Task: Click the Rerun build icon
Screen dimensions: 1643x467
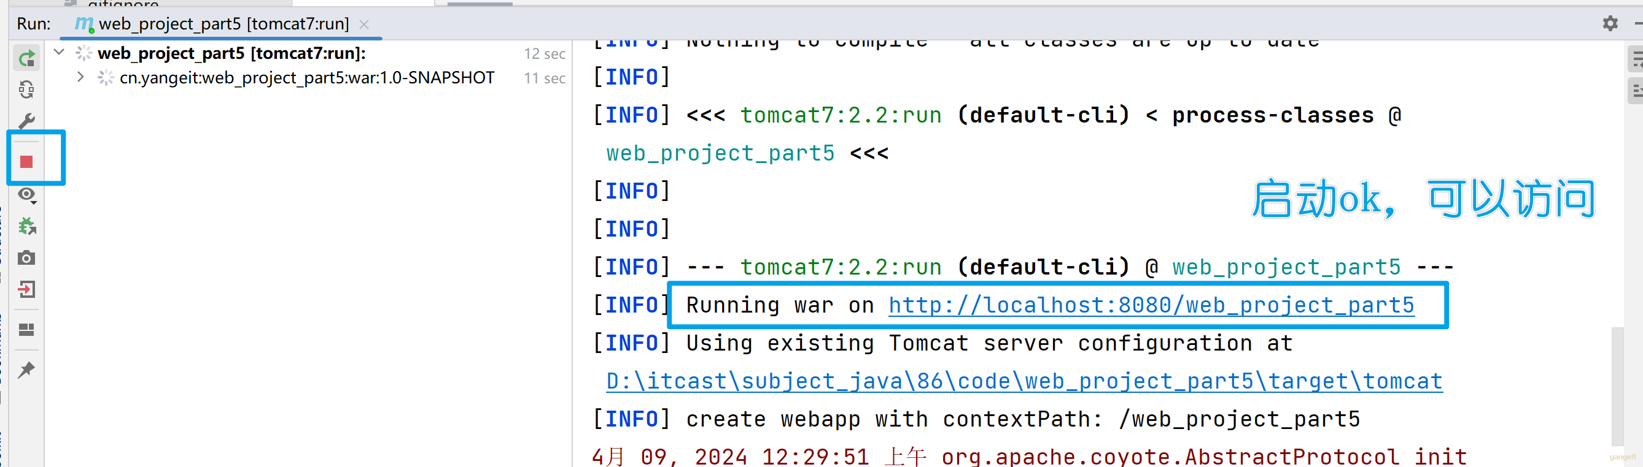Action: tap(27, 59)
